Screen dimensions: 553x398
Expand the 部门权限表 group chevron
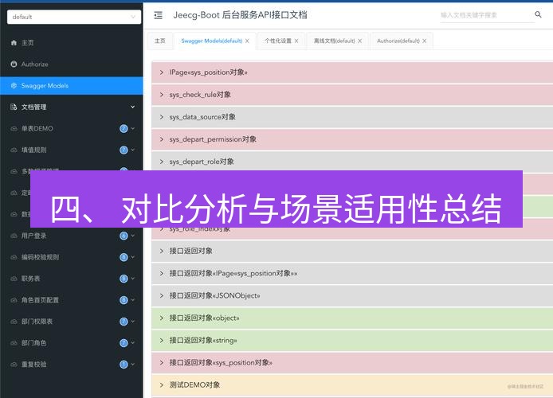(133, 322)
